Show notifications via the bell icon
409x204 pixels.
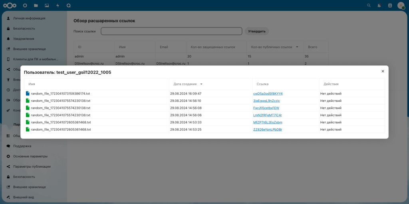[x=379, y=6]
